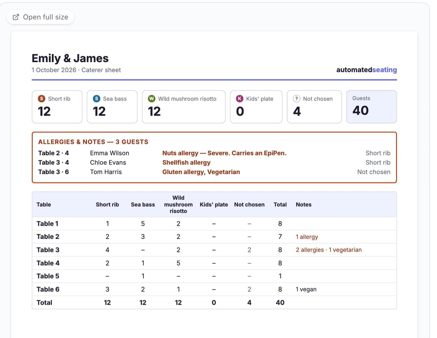Select guest name Tom Harris
Screen dimensions: 437x338
(x=106, y=172)
